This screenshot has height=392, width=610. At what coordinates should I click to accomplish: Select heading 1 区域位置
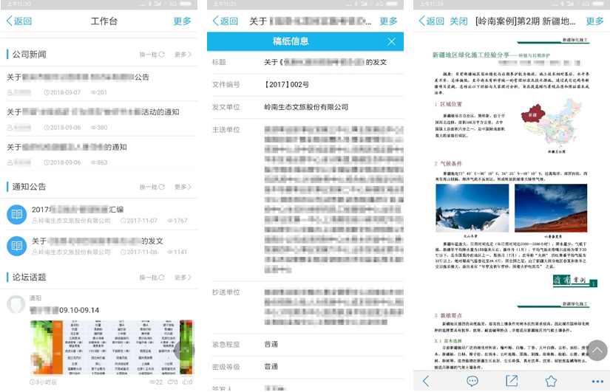pos(448,104)
